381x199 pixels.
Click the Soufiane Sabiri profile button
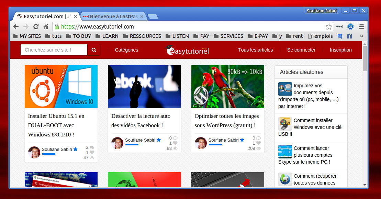coord(322,11)
